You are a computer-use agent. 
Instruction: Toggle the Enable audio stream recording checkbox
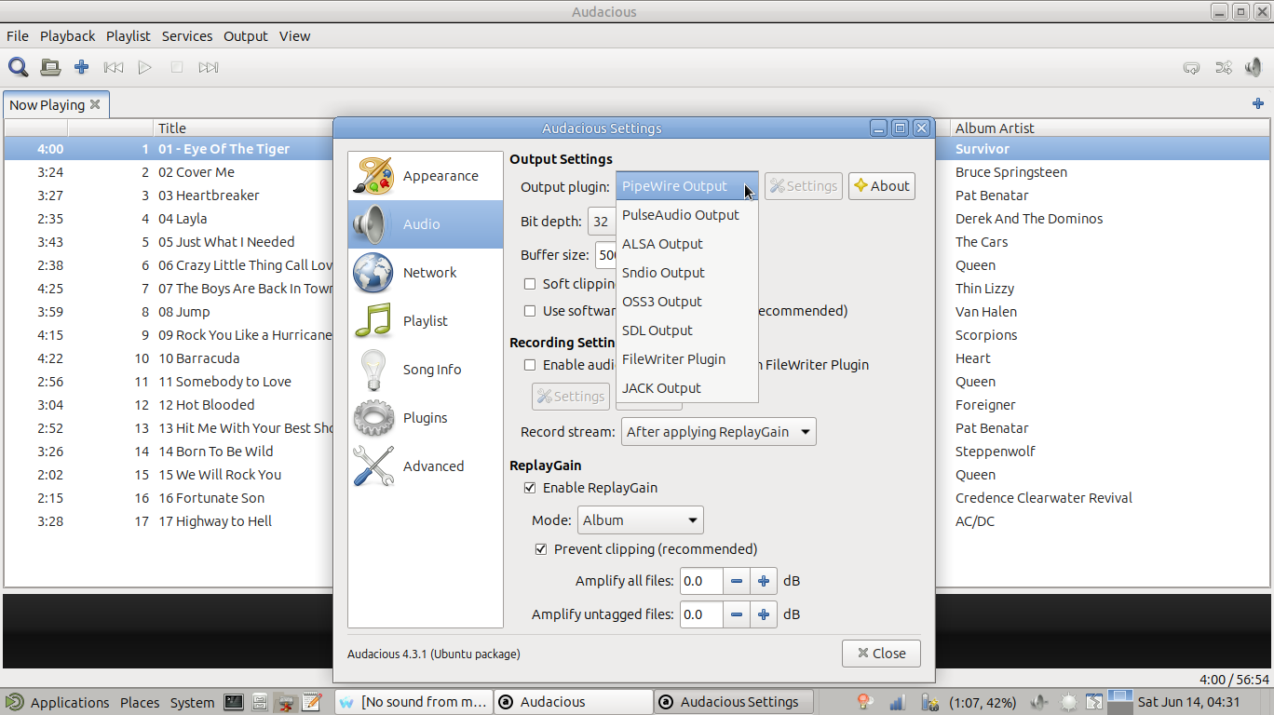530,365
